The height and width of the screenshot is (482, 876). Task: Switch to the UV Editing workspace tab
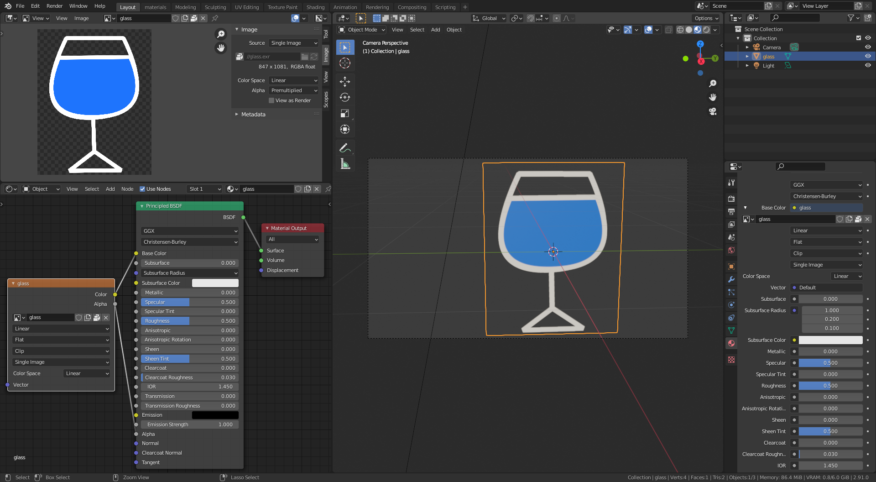247,7
